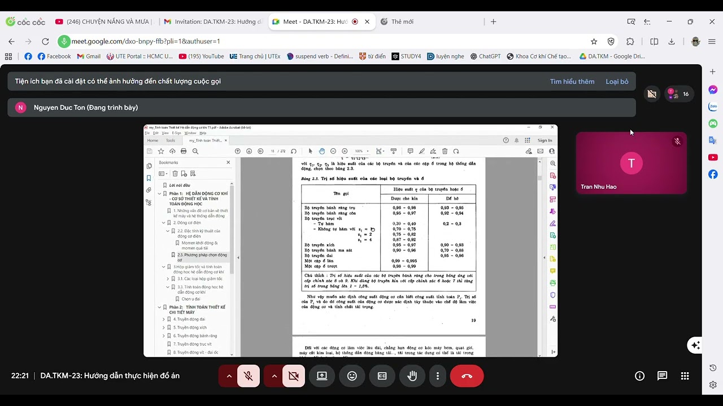Open browser downloads
Image resolution: width=723 pixels, height=406 pixels.
click(x=672, y=41)
